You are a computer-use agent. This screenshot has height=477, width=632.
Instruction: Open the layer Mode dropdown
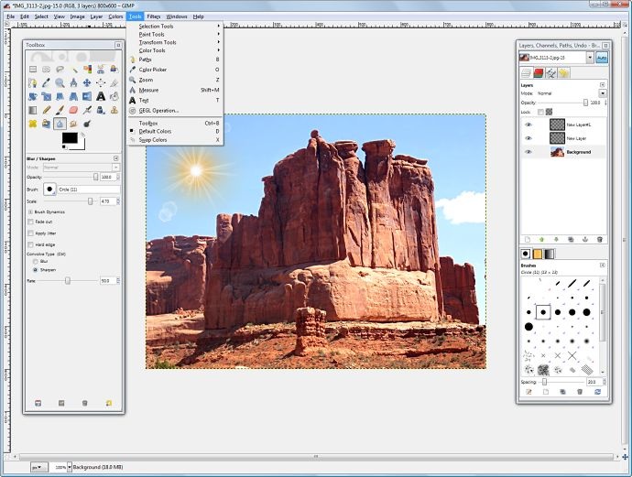click(x=602, y=92)
